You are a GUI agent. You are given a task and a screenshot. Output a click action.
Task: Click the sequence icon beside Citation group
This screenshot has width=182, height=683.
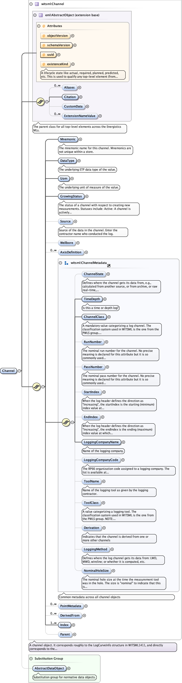[x=40, y=102]
